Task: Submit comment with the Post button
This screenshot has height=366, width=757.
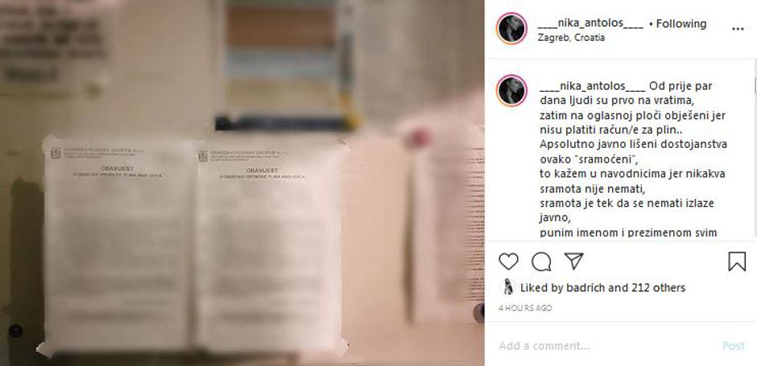Action: click(x=734, y=346)
